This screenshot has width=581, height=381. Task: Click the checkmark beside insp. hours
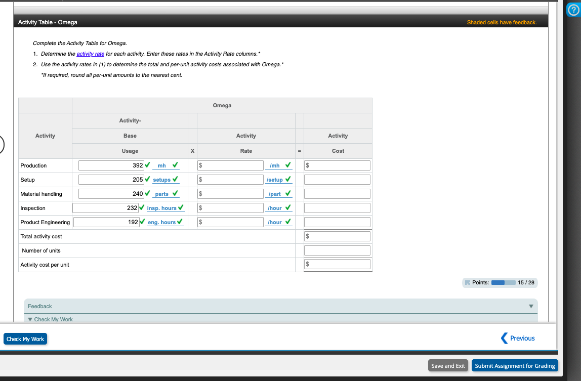point(179,207)
